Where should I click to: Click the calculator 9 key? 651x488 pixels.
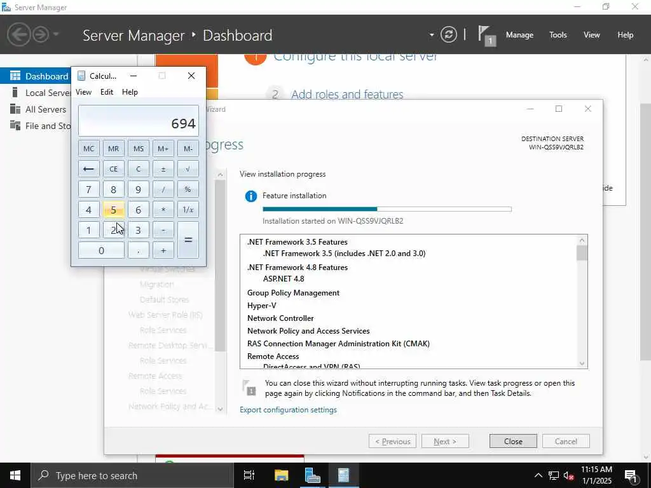coord(138,189)
